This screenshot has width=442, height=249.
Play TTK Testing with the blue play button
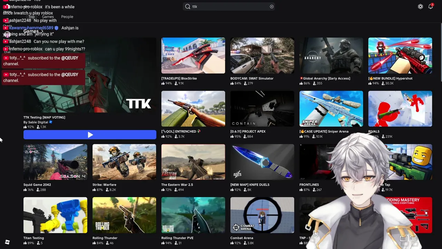(x=90, y=135)
